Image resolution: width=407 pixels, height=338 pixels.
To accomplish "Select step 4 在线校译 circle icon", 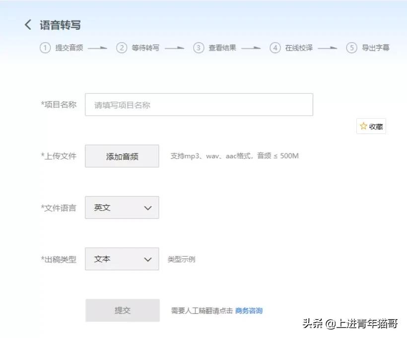I will point(275,48).
